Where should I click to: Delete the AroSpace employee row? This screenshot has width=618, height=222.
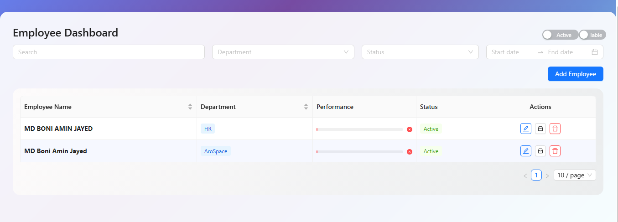(555, 151)
